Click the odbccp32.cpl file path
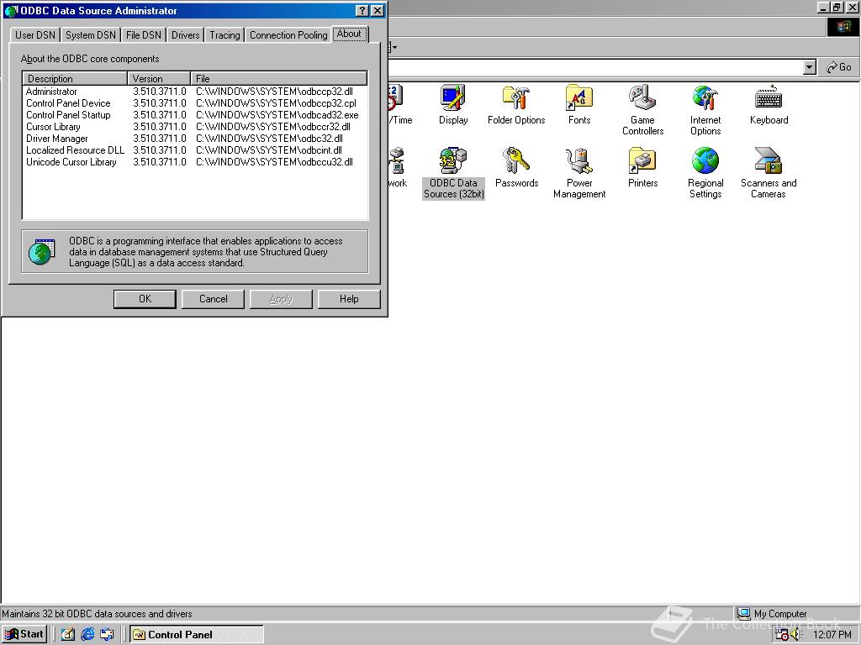861x645 pixels. 276,103
